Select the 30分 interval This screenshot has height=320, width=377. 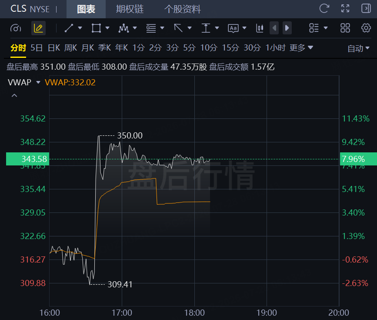[252, 48]
